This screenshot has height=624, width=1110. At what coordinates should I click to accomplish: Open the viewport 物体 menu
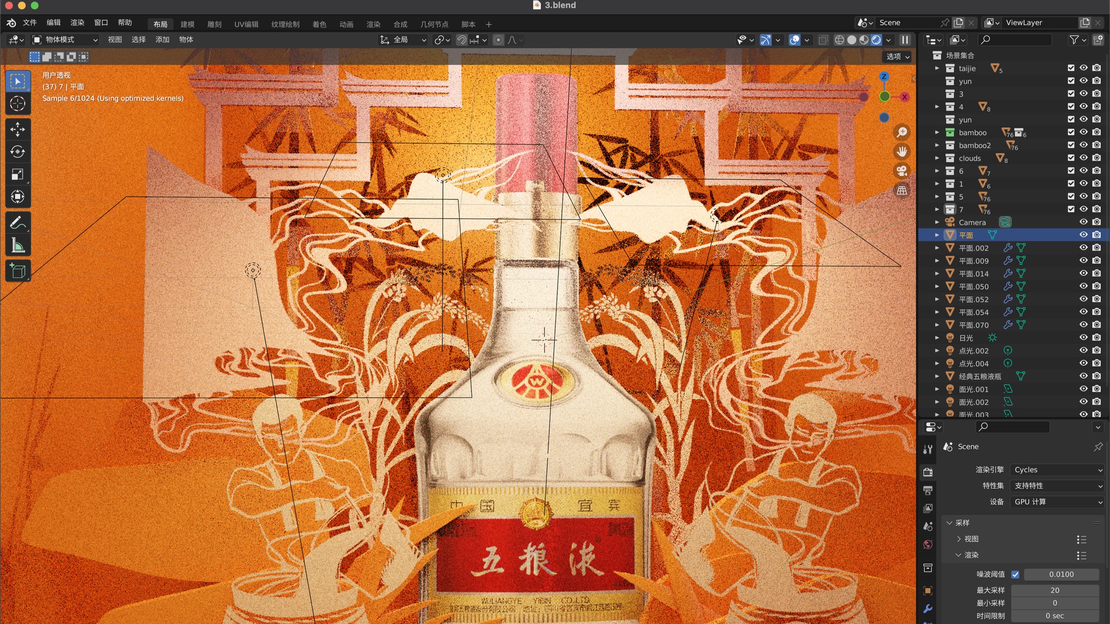tap(186, 40)
